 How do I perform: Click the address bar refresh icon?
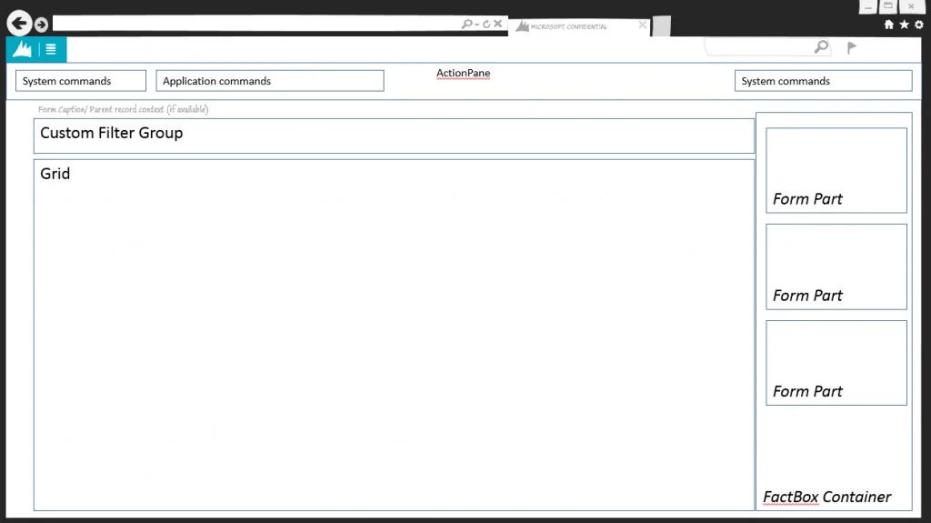(x=486, y=24)
